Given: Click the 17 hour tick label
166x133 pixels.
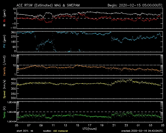Looking at the screenshot, I should [90, 125].
